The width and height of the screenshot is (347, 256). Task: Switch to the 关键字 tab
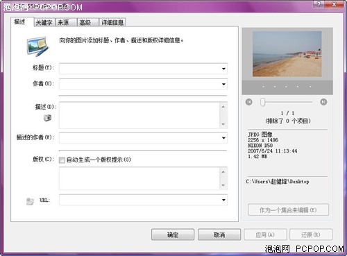pos(44,22)
